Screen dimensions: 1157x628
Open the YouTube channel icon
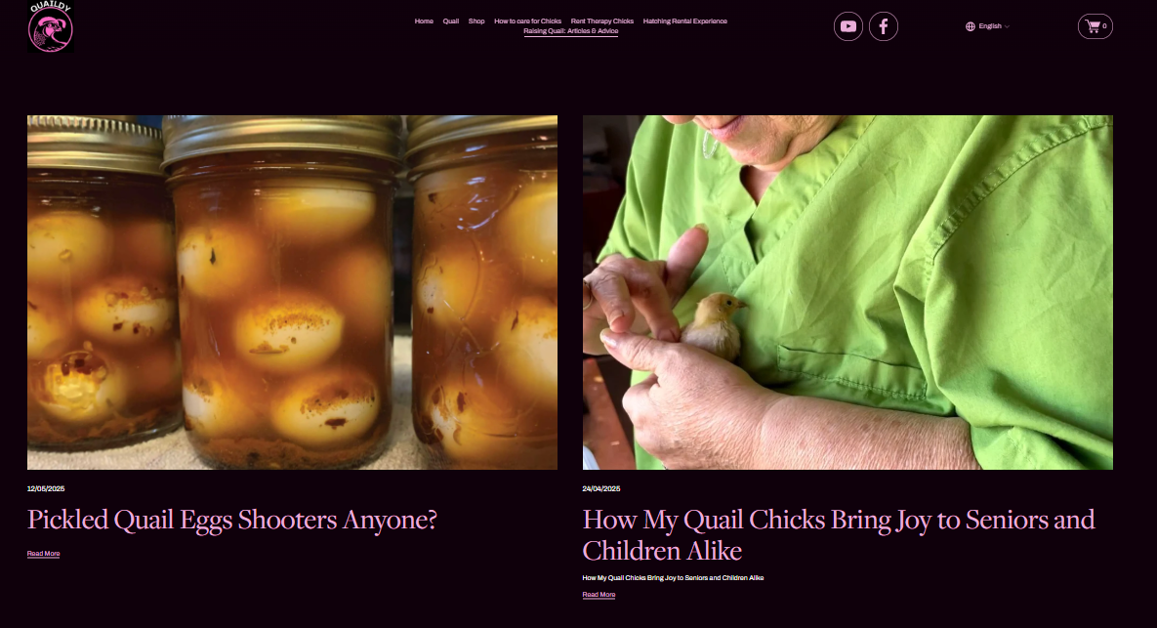(847, 26)
